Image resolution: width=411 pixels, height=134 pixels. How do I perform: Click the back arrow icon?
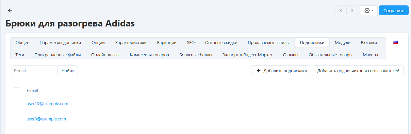[x=10, y=11]
